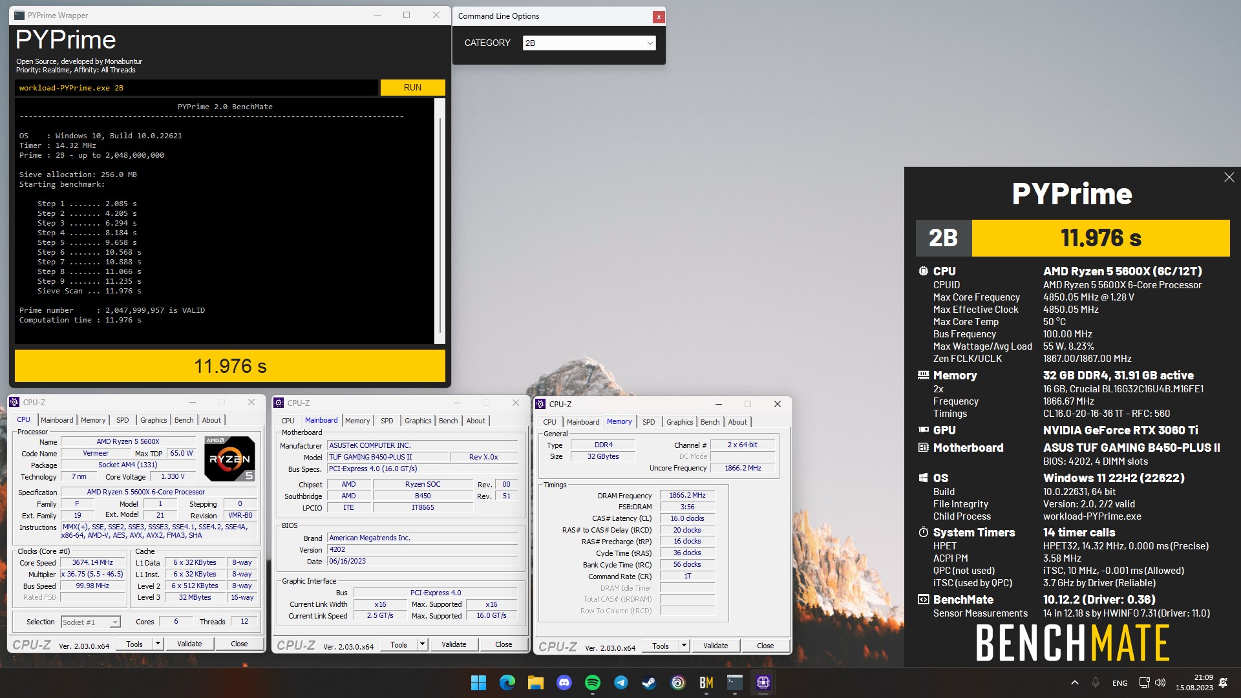Show hidden system tray icons

[x=1074, y=682]
